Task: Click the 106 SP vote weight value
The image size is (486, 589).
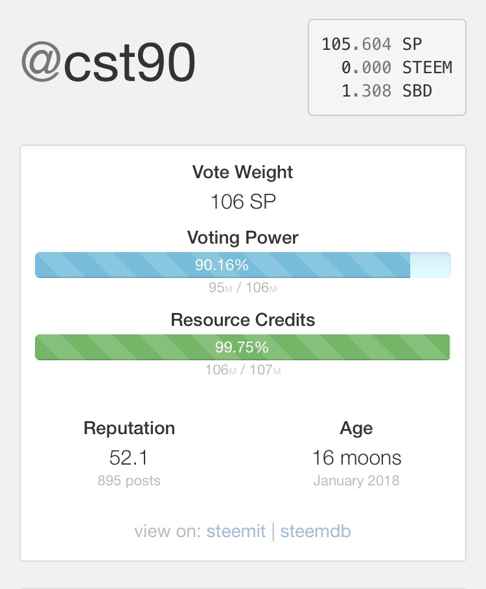Action: pos(242,202)
